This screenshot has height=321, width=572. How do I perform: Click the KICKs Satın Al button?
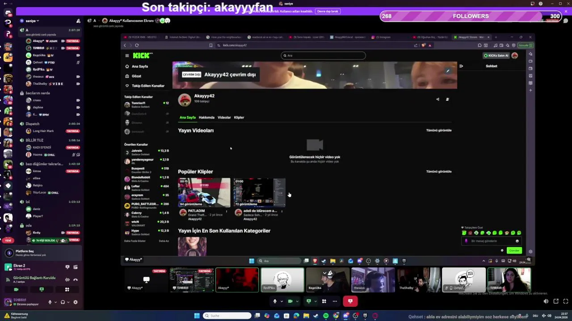pyautogui.click(x=496, y=56)
